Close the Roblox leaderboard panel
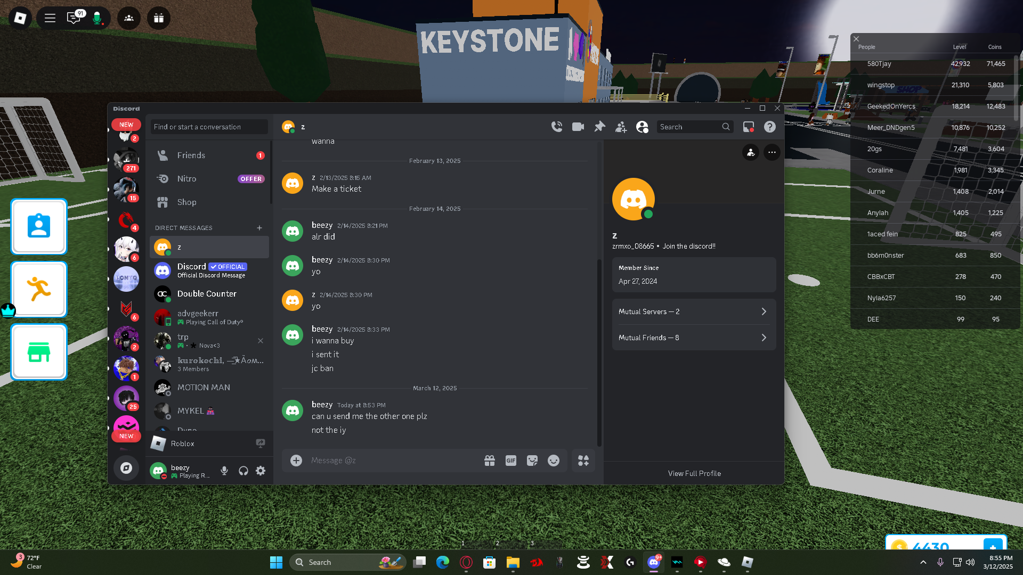 (x=856, y=39)
